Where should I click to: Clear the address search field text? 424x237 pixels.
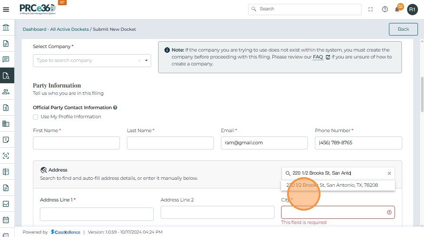(x=389, y=173)
